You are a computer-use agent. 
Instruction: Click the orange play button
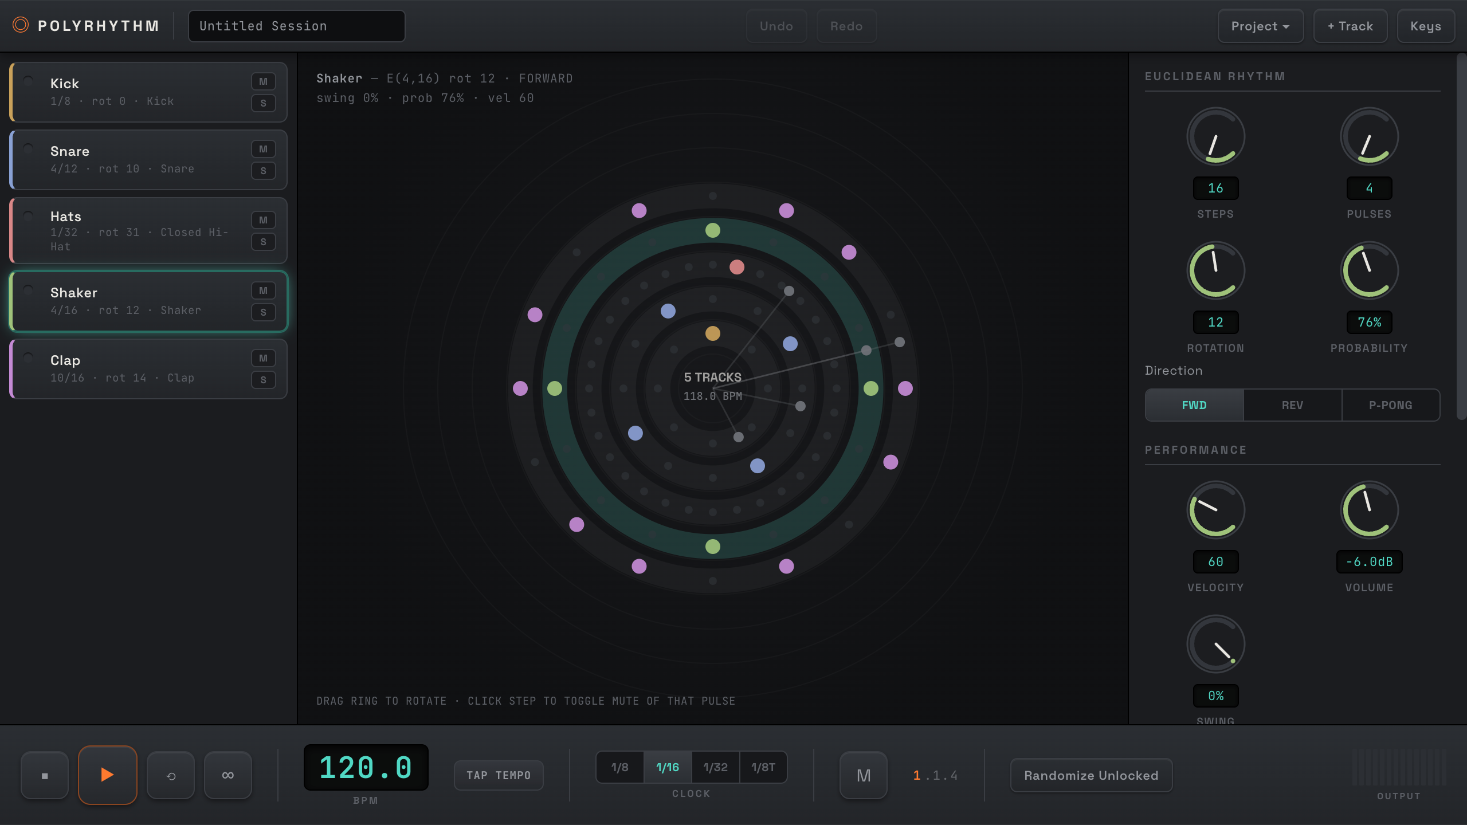pos(108,775)
